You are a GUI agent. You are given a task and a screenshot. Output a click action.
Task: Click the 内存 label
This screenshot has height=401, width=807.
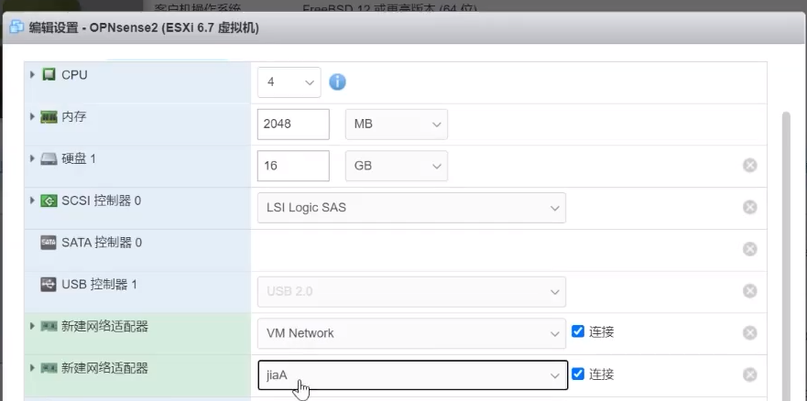(x=74, y=116)
